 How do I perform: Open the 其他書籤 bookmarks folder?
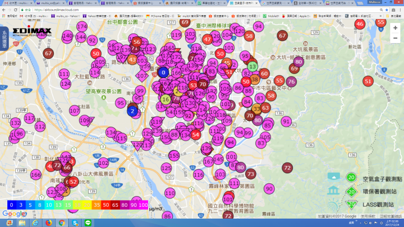393,16
